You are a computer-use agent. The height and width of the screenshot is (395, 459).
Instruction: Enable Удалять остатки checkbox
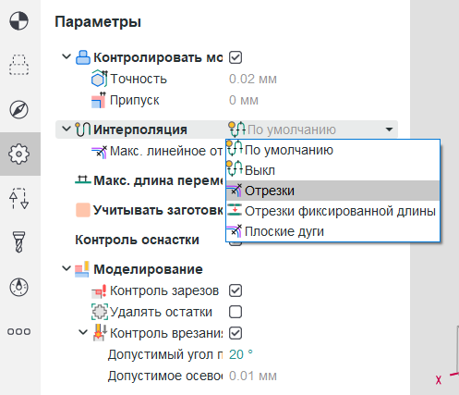click(x=236, y=312)
